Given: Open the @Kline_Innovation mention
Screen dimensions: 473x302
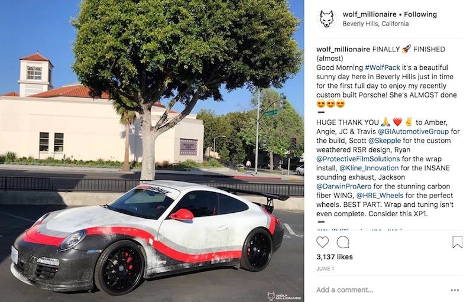Looking at the screenshot, I should click(369, 168).
